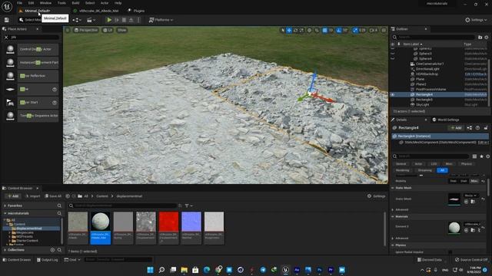
Task: Select the StaticMeshComponent row in Details
Action: click(x=439, y=142)
